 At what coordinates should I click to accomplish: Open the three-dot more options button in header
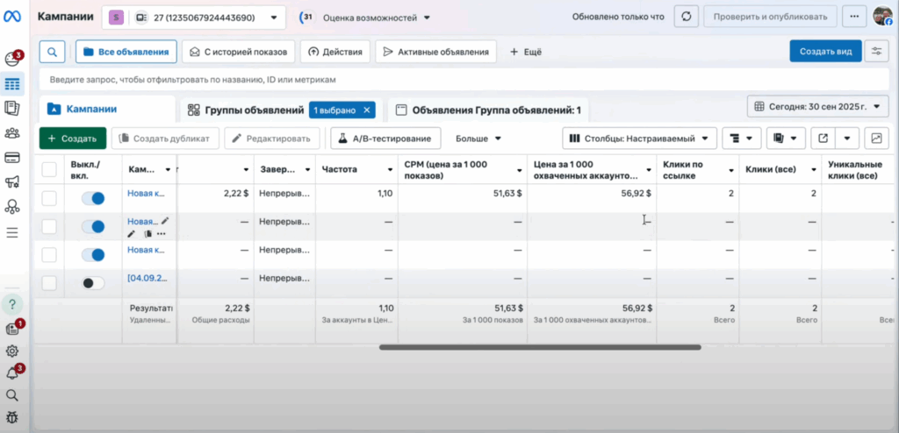[x=853, y=17]
